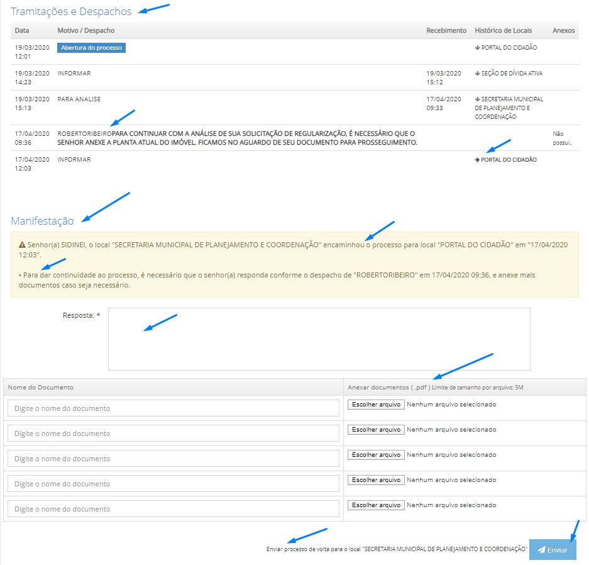Focus the Resposta text area
This screenshot has height=565, width=589.
[x=319, y=338]
